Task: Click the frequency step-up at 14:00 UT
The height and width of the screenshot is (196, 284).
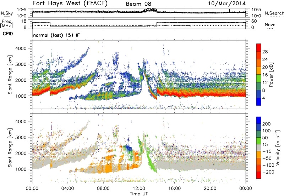Action: click(157, 24)
